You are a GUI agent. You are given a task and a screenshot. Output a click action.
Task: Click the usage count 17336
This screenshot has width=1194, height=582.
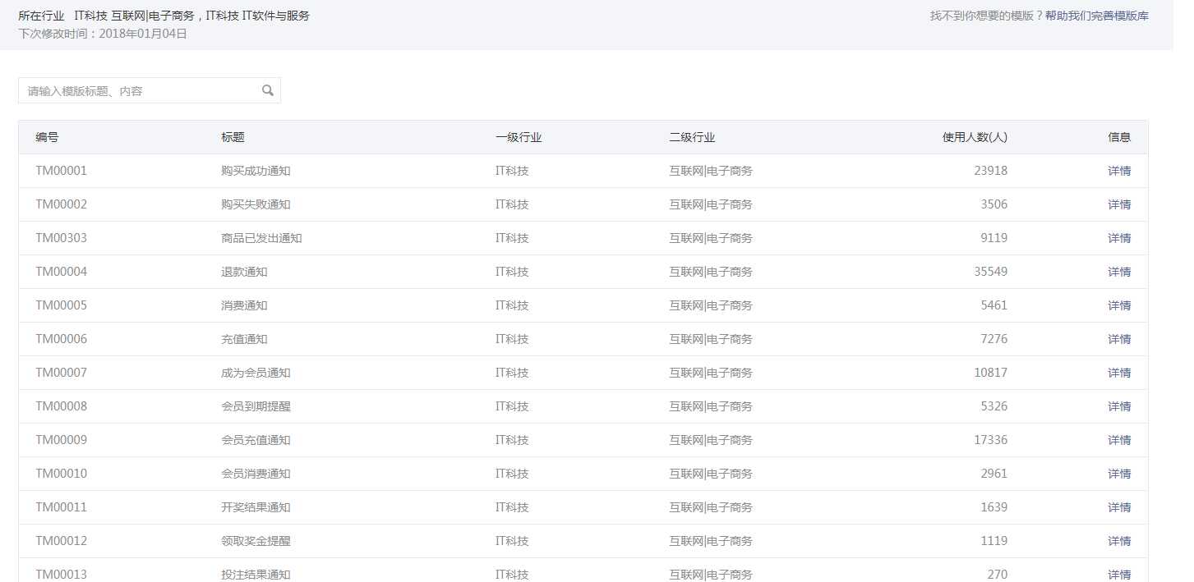[x=990, y=440]
